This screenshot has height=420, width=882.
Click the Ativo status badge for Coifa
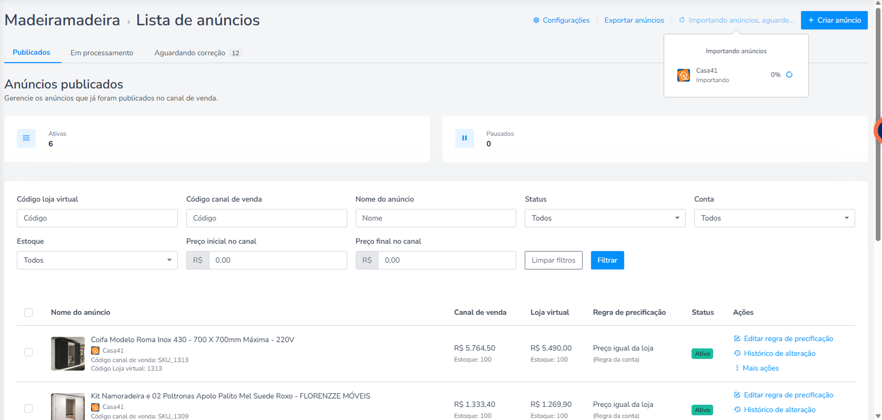coord(702,354)
